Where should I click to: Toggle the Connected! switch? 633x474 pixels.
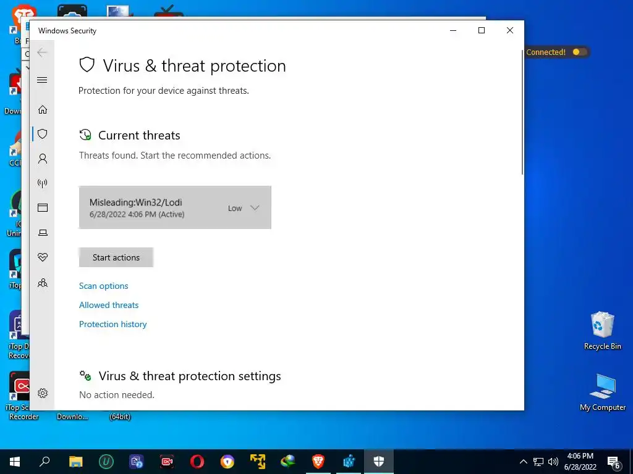(x=579, y=52)
